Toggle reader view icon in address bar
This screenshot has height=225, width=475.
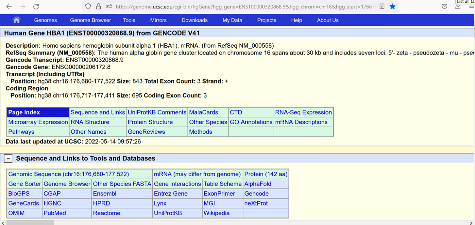pos(382,7)
